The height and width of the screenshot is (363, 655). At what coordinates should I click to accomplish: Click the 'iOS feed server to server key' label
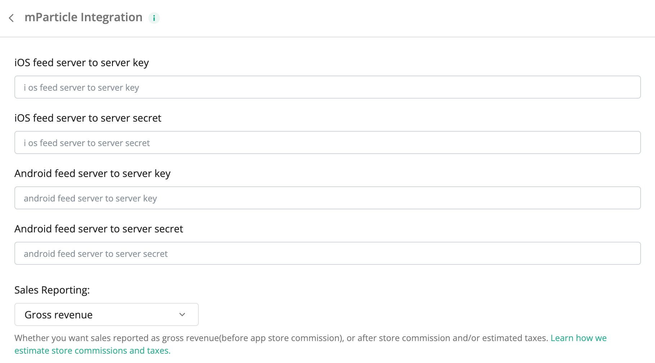82,63
